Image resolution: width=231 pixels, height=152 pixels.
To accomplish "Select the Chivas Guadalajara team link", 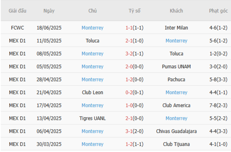I will pyautogui.click(x=176, y=131).
